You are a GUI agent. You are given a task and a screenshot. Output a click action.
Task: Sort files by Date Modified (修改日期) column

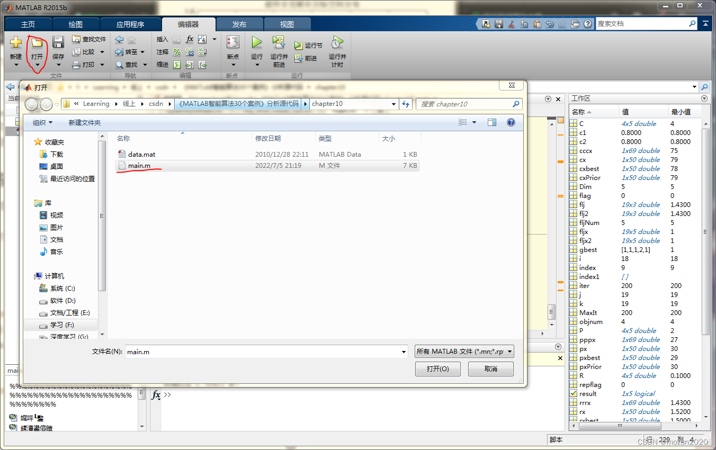tap(283, 138)
